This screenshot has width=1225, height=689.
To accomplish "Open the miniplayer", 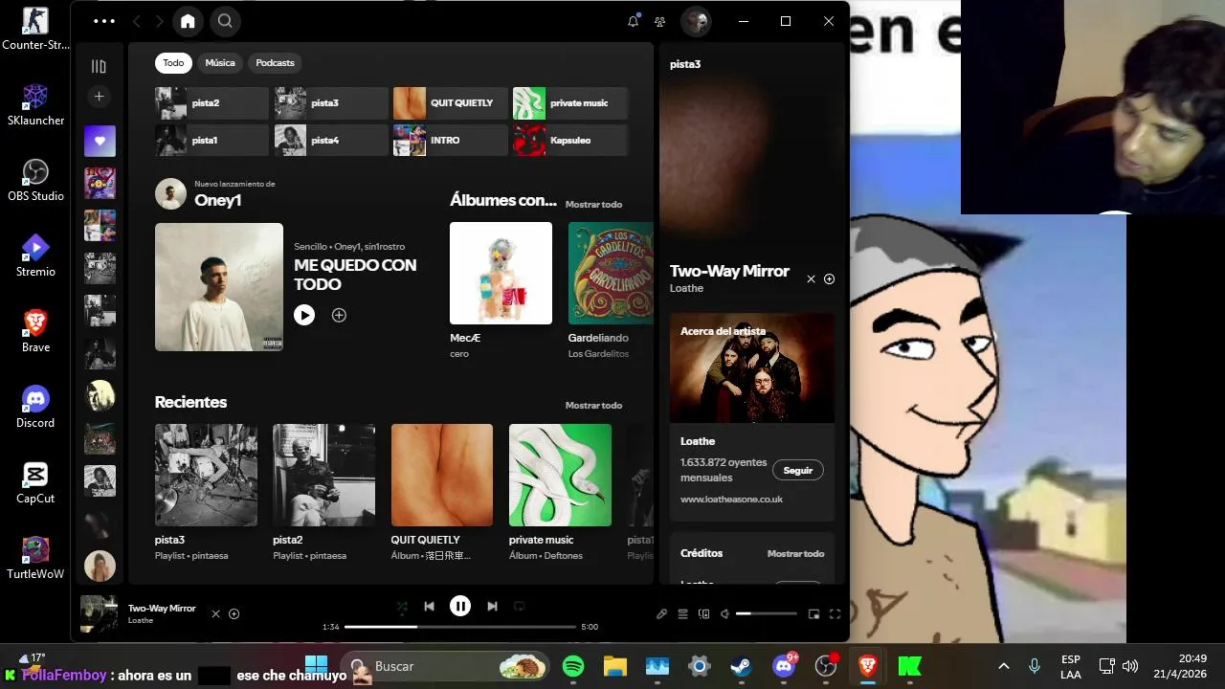I will click(x=814, y=614).
